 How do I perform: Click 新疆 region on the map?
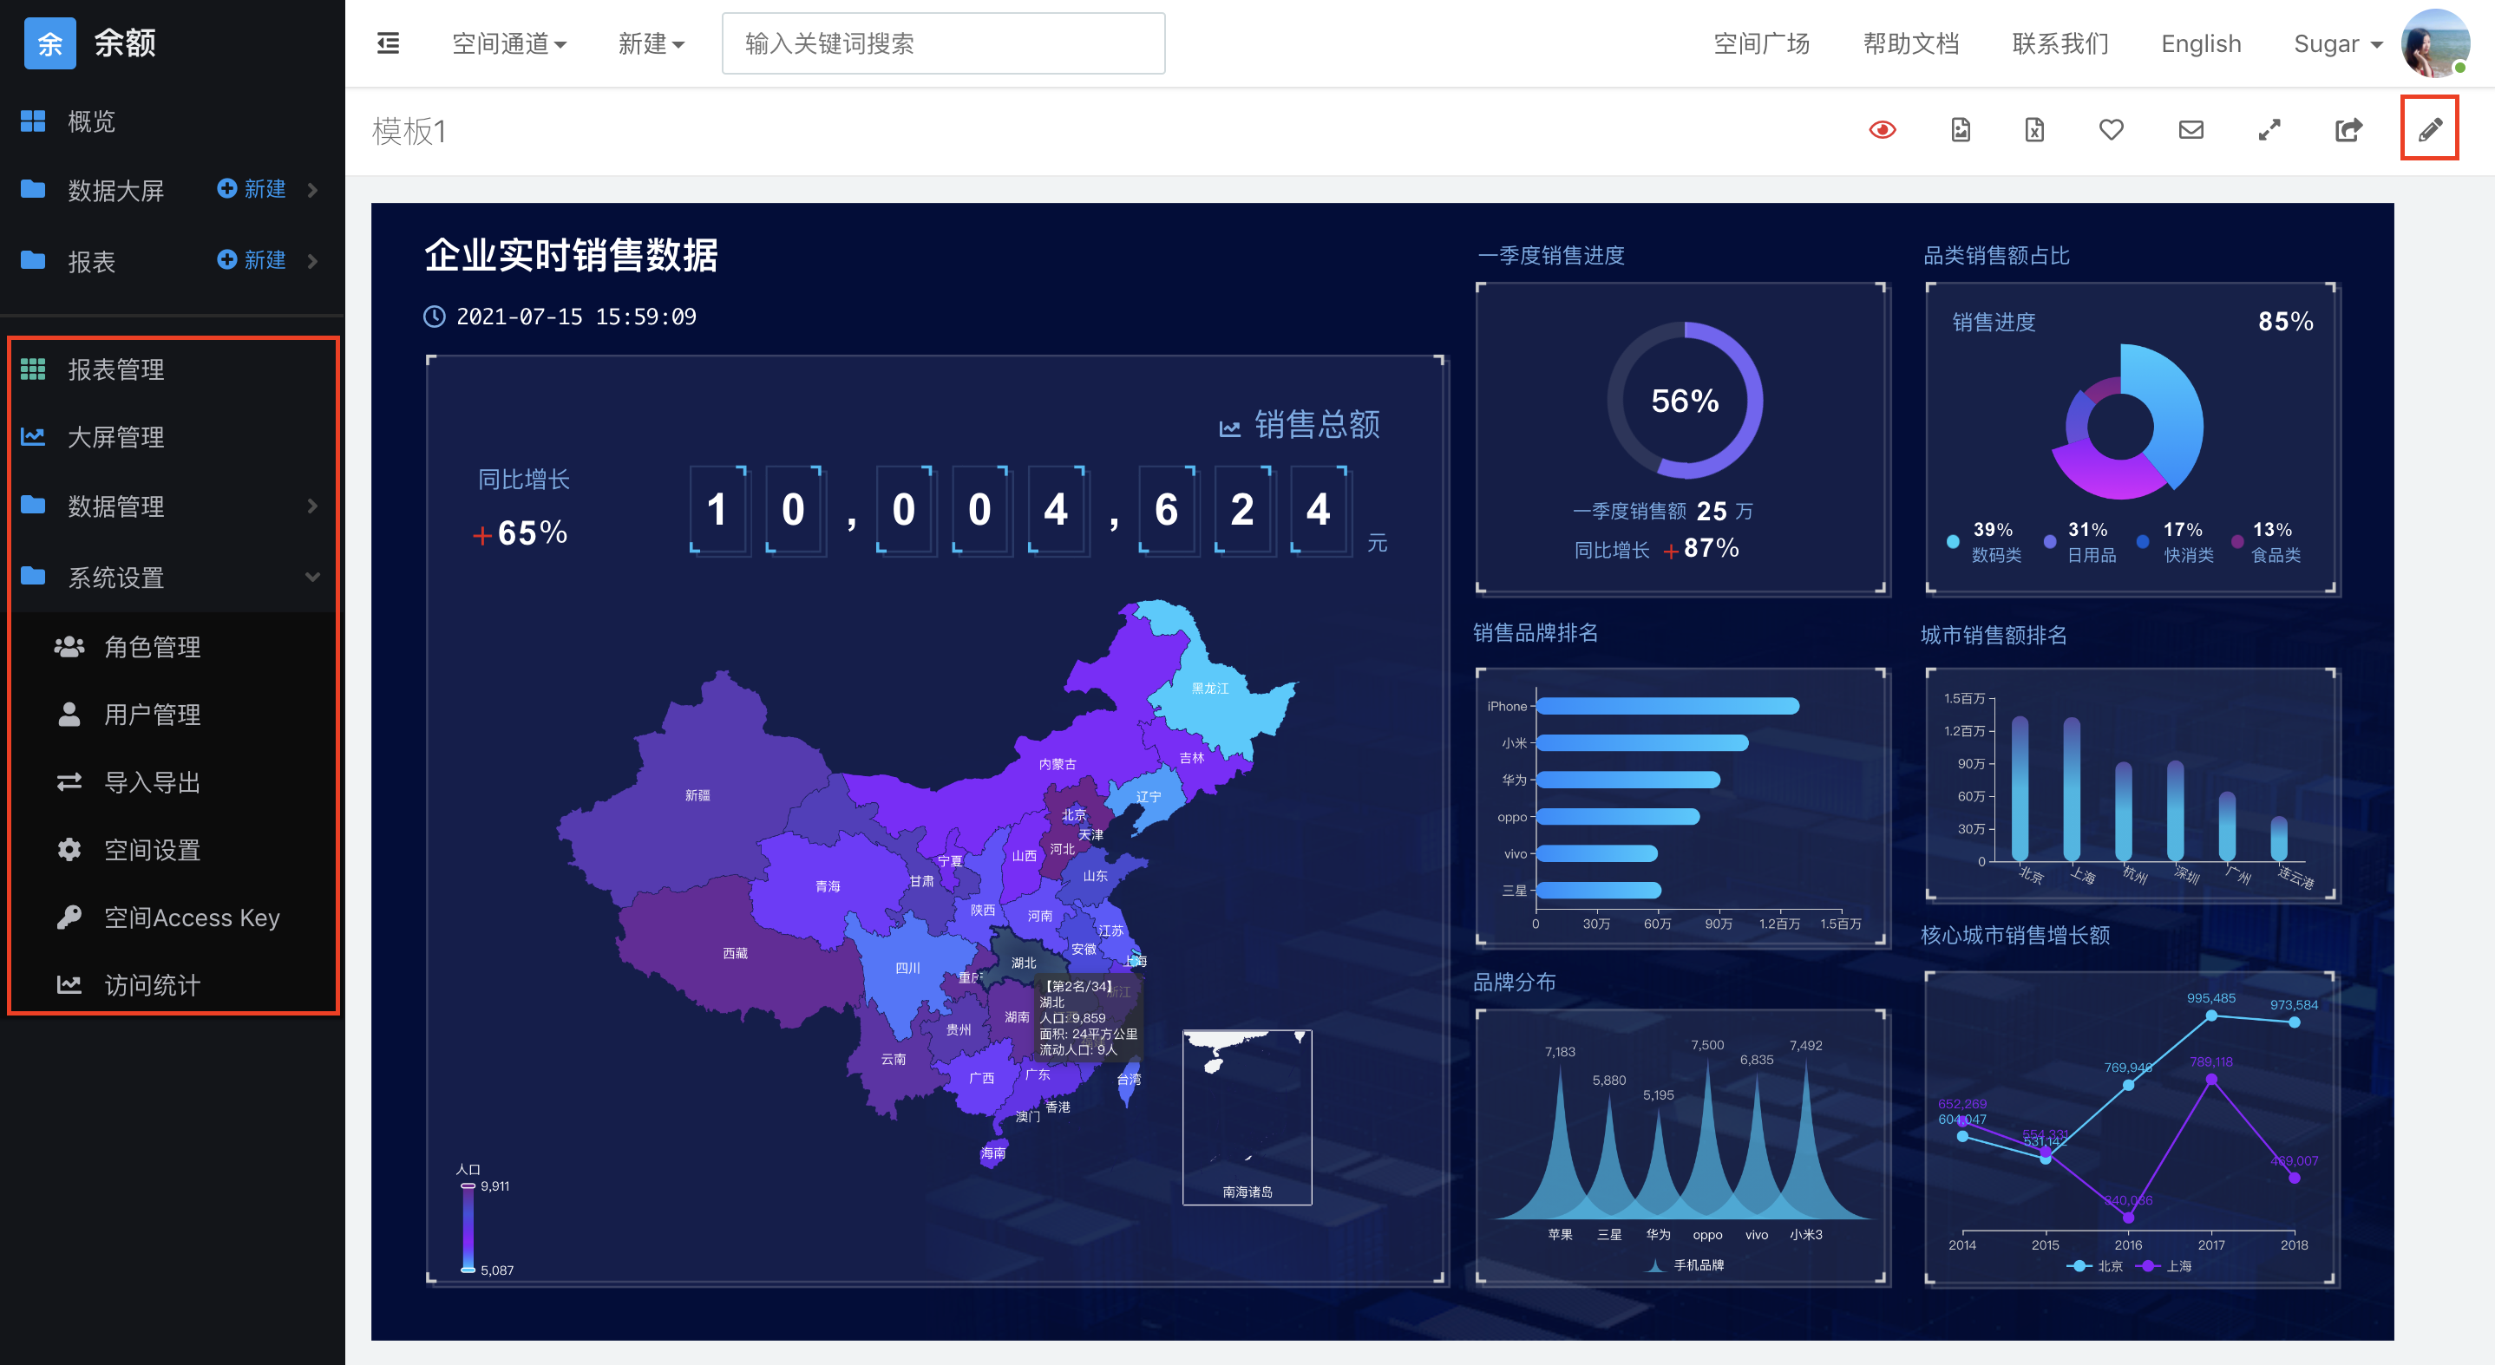click(x=697, y=794)
